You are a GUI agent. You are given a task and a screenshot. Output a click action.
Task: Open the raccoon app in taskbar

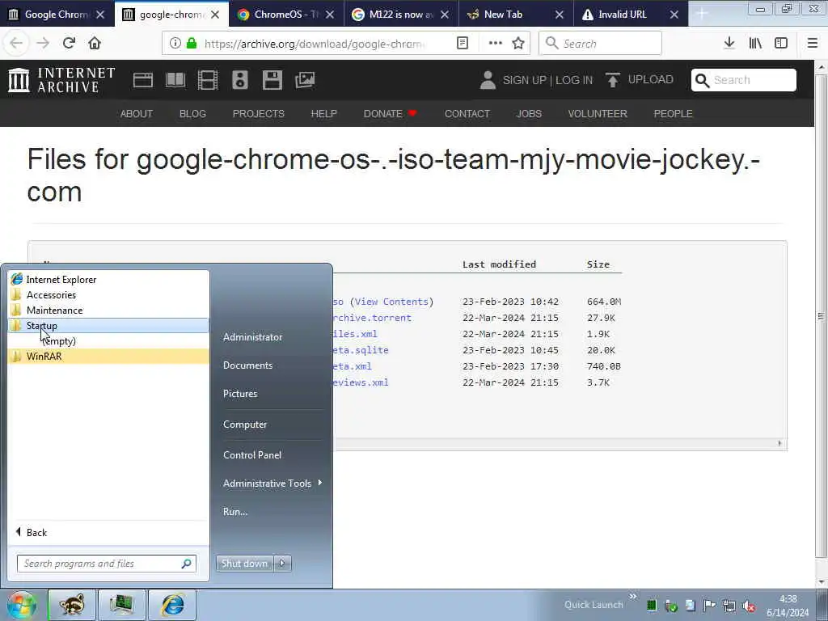point(72,605)
